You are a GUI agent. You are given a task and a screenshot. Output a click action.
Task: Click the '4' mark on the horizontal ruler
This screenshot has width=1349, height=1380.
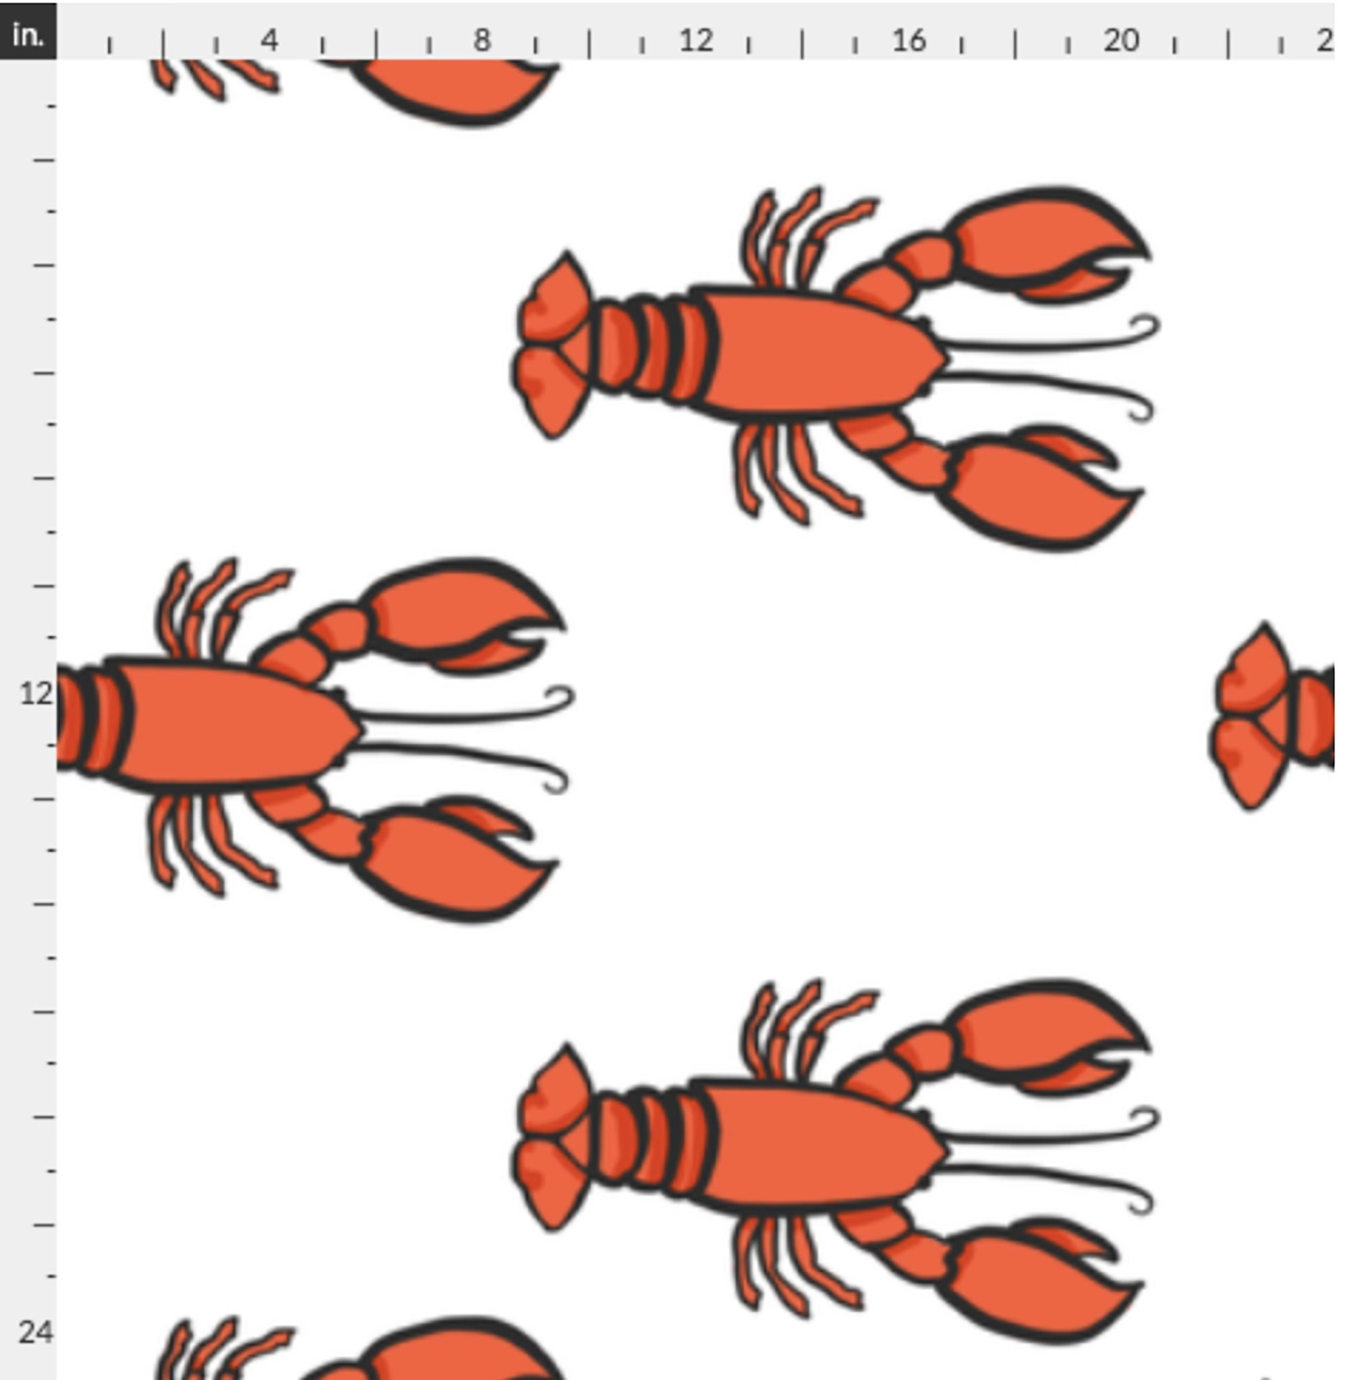(269, 41)
